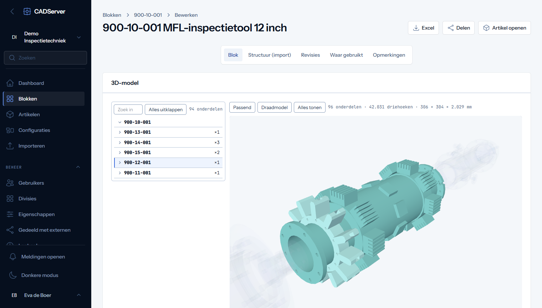Expand the 900-14-001 tree node
The width and height of the screenshot is (542, 308).
coord(120,143)
